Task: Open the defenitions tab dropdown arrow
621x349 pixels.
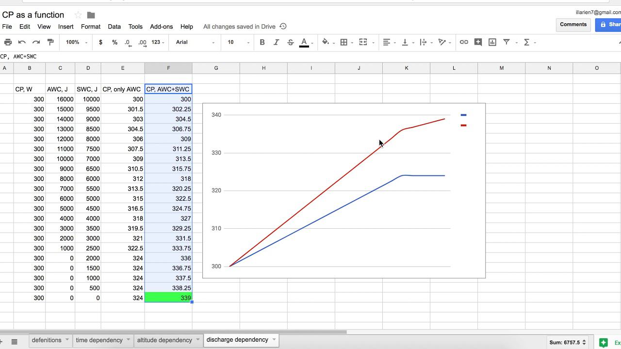Action: 67,340
